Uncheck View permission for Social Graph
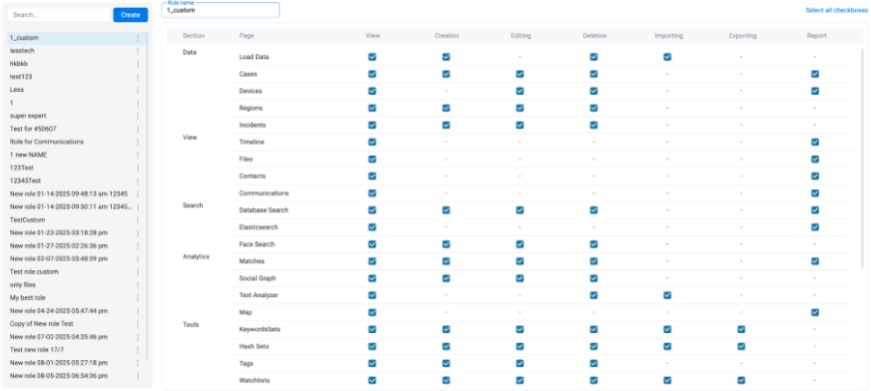 tap(373, 278)
